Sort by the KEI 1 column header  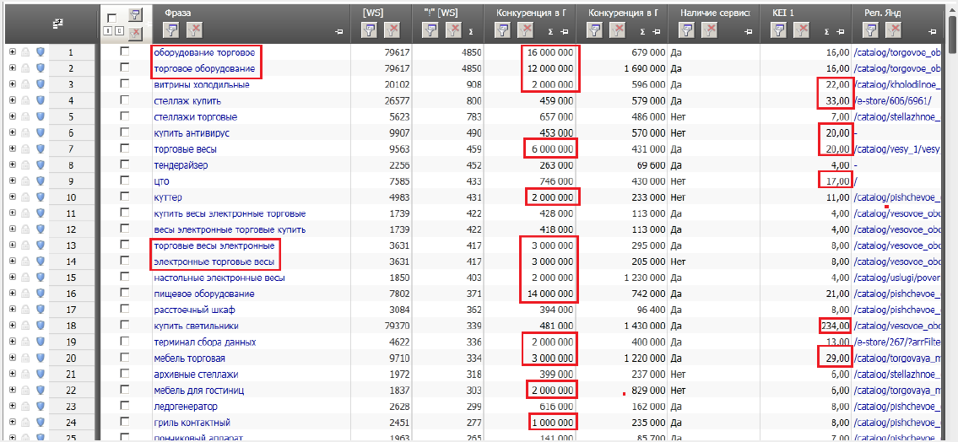782,13
